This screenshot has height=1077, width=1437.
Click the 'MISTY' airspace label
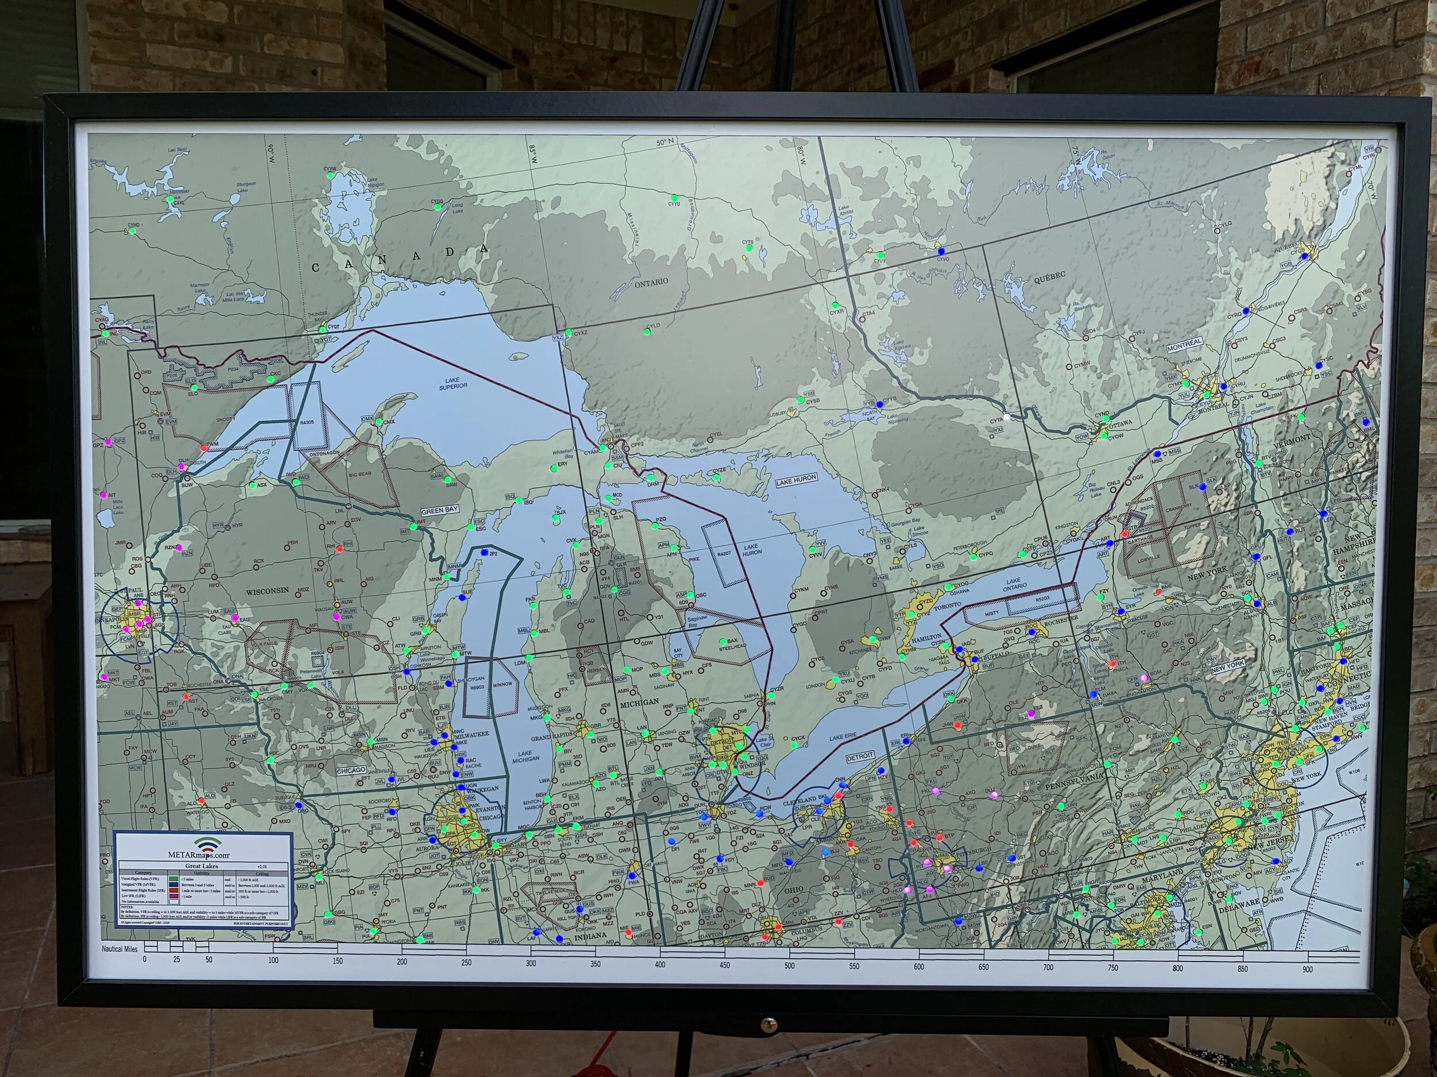coord(992,613)
